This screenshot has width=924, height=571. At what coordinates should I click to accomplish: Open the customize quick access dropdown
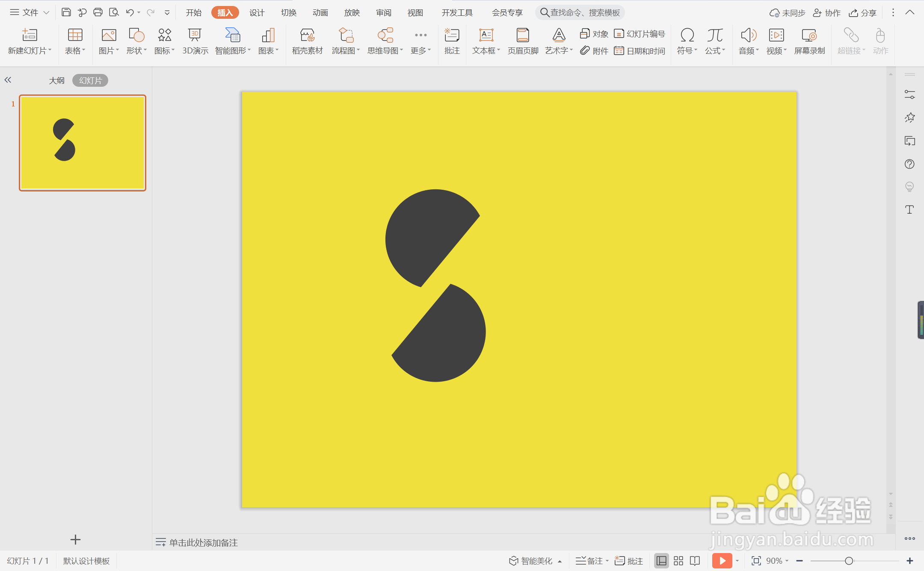point(167,13)
